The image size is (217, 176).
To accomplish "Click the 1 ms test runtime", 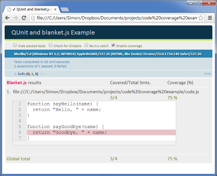I will [208, 73].
